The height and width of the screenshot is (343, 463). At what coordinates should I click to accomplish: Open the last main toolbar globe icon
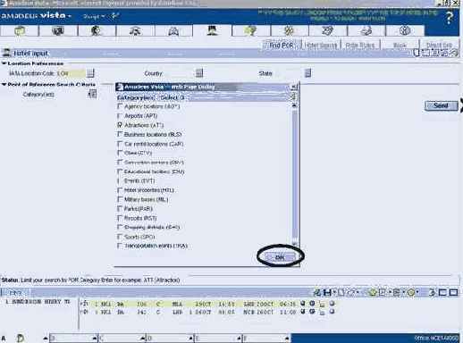coord(405,30)
